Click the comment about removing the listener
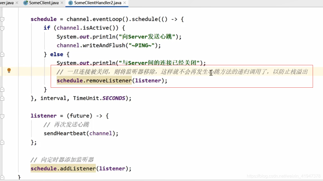Image resolution: width=323 pixels, height=181 pixels. click(182, 72)
